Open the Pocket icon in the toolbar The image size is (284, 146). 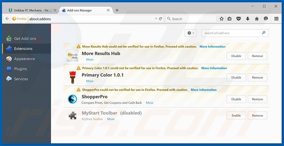click(x=239, y=19)
